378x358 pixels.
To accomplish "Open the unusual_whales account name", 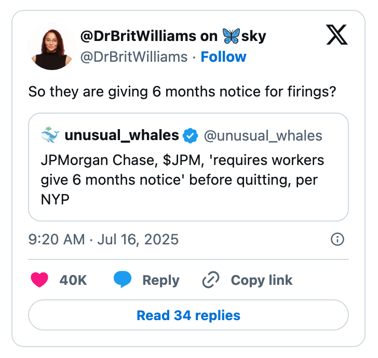I will click(x=122, y=136).
